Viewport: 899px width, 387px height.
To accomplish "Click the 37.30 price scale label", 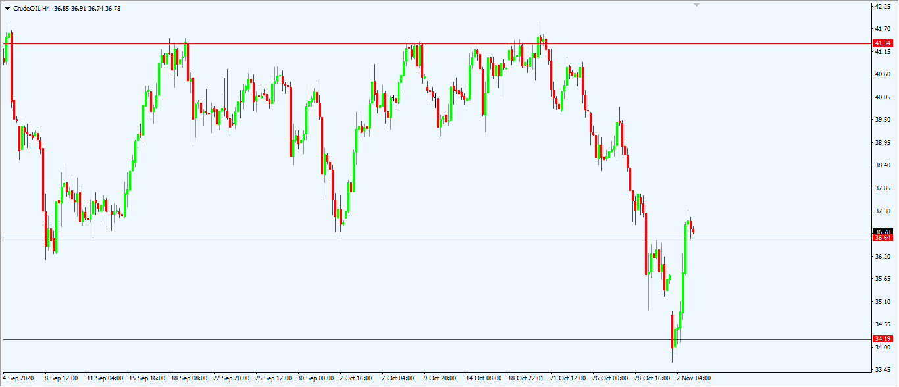I will pos(883,211).
